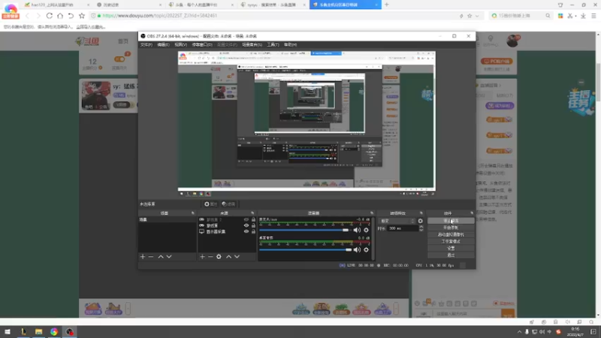Remove the selected source in OBS

210,257
